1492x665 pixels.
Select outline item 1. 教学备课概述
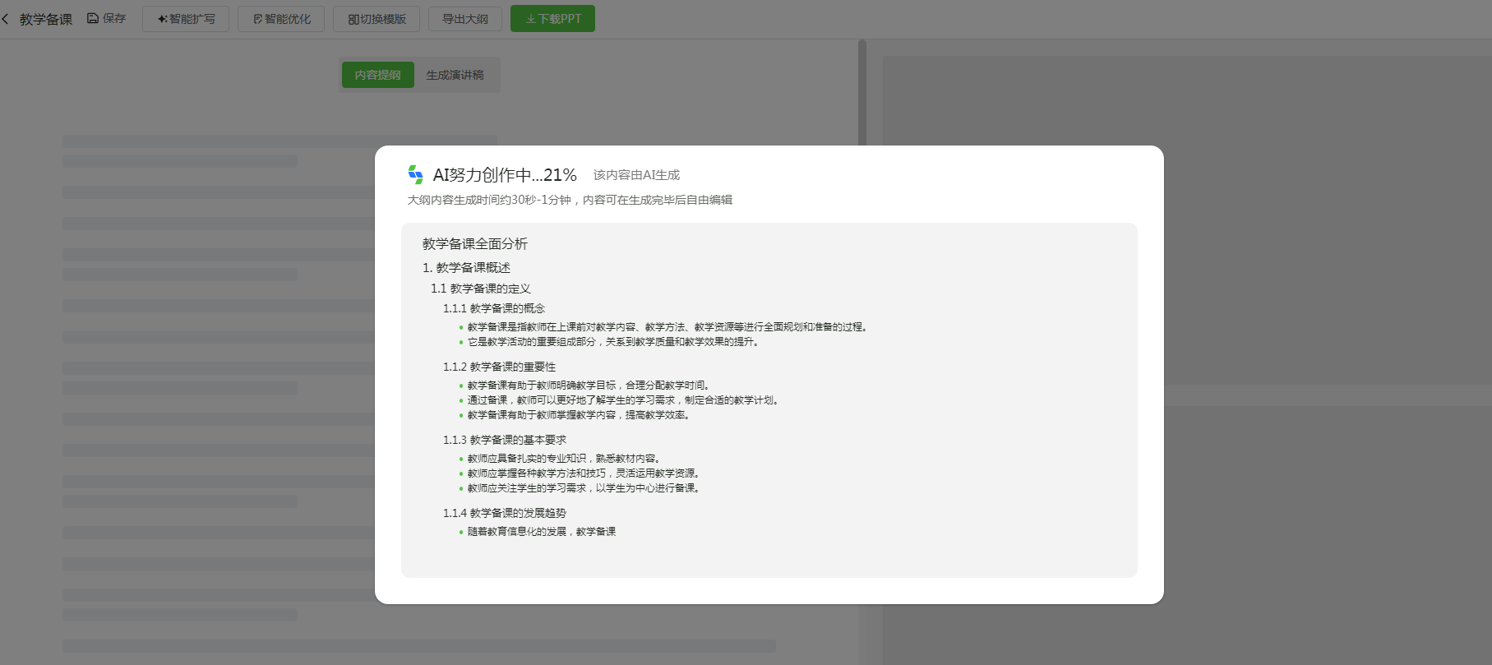466,268
